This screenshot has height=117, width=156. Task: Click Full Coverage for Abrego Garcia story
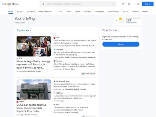click(x=89, y=74)
